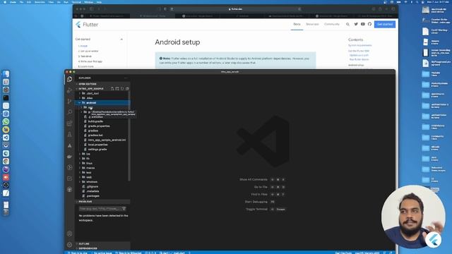Open the Accounts icon in VS Code
Viewport: 452px width, 254px height.
69,234
